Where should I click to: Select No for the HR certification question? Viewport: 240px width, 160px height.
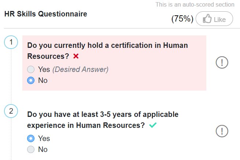(x=31, y=80)
